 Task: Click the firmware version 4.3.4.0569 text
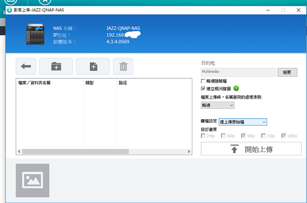(x=118, y=42)
